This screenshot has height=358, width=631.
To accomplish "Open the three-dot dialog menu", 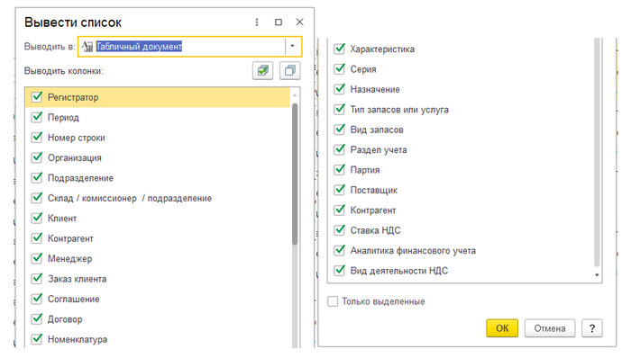I will [x=257, y=22].
